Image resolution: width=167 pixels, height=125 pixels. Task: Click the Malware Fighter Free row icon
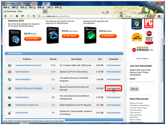coord(10,105)
